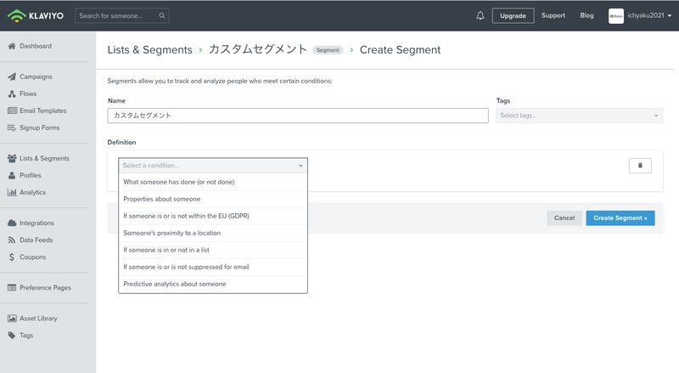
Task: Click the Signup Forms icon
Action: [x=12, y=127]
